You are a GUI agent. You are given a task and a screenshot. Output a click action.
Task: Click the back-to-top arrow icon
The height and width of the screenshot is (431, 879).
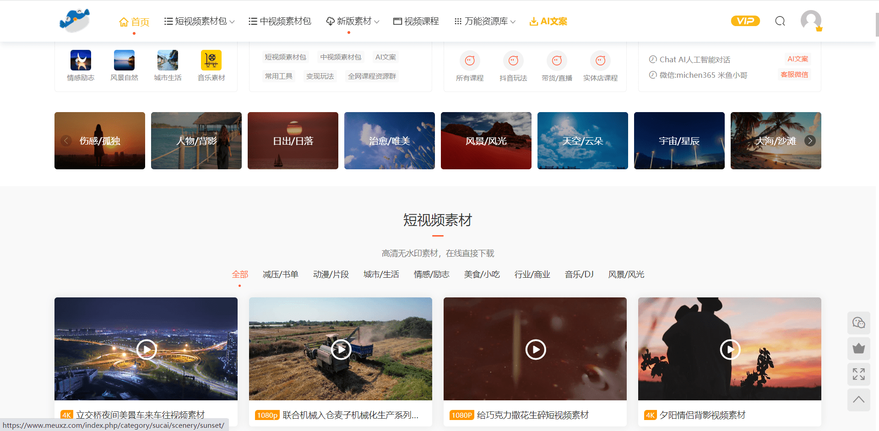(858, 400)
